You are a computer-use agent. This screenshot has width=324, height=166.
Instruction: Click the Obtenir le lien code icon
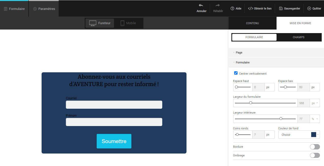pyautogui.click(x=250, y=8)
